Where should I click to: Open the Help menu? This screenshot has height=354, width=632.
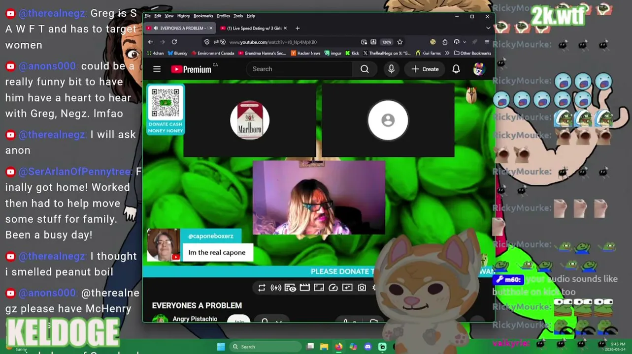[251, 16]
